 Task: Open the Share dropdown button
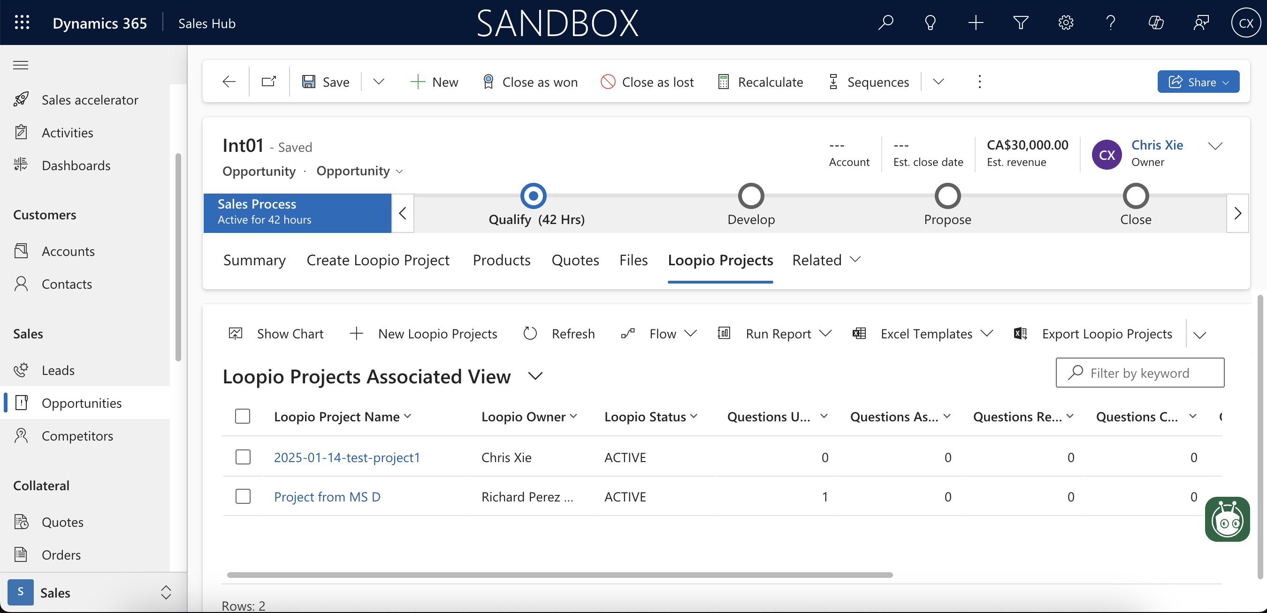pos(1198,82)
